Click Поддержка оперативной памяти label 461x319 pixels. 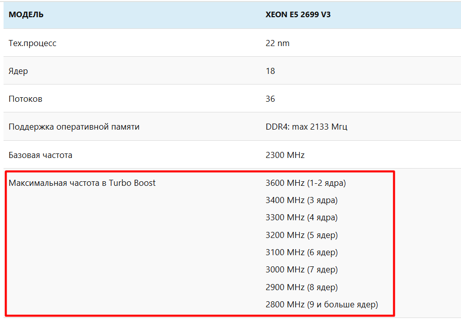(74, 127)
